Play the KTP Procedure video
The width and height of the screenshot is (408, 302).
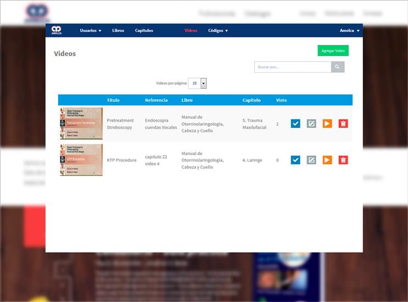click(327, 160)
